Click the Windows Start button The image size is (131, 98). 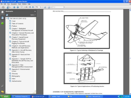click(6, 96)
